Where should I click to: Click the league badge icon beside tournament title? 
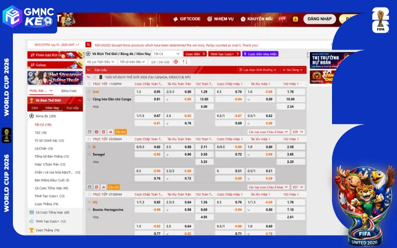101,77
